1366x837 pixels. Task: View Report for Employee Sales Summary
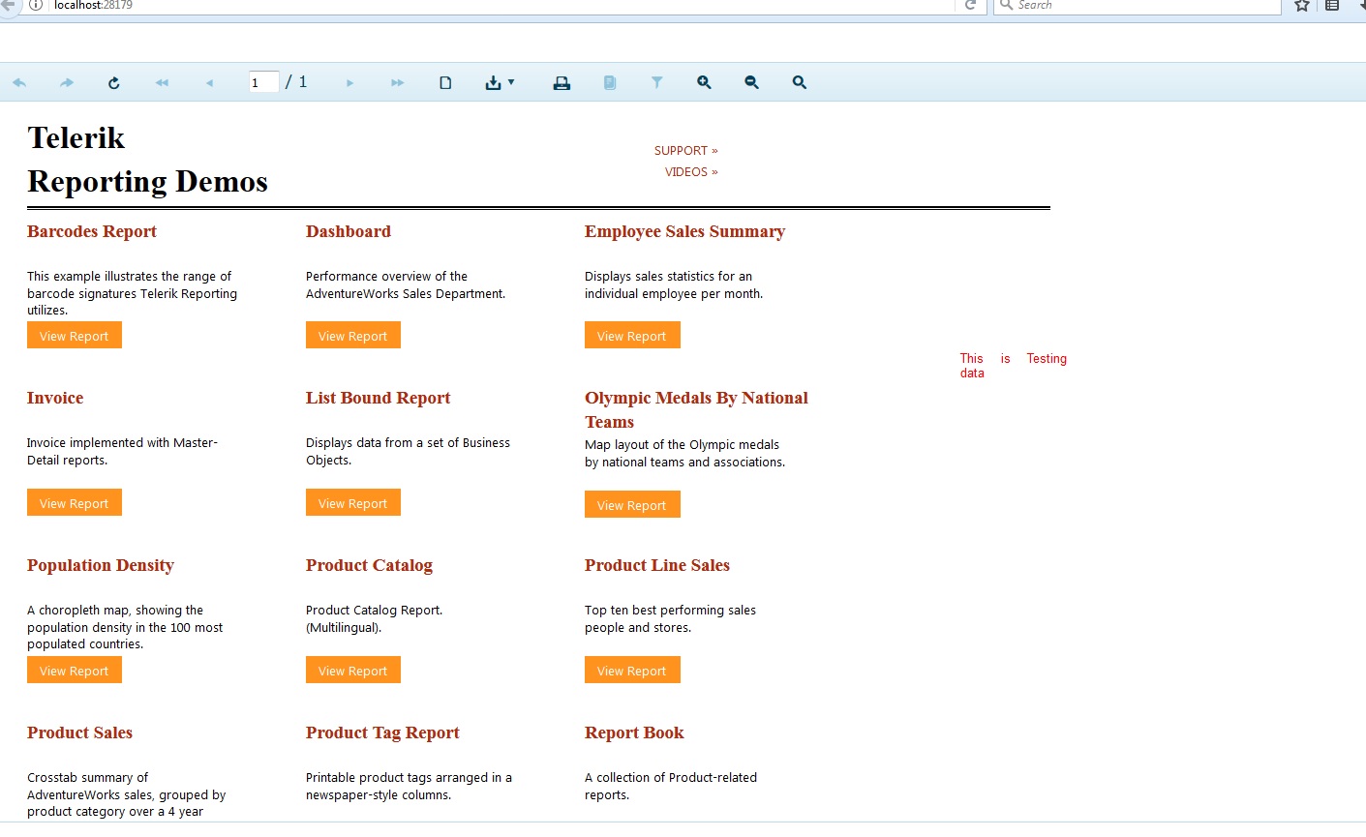pyautogui.click(x=632, y=336)
